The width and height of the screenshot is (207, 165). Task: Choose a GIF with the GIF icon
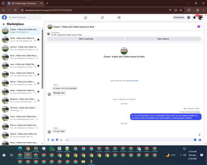tap(61, 140)
